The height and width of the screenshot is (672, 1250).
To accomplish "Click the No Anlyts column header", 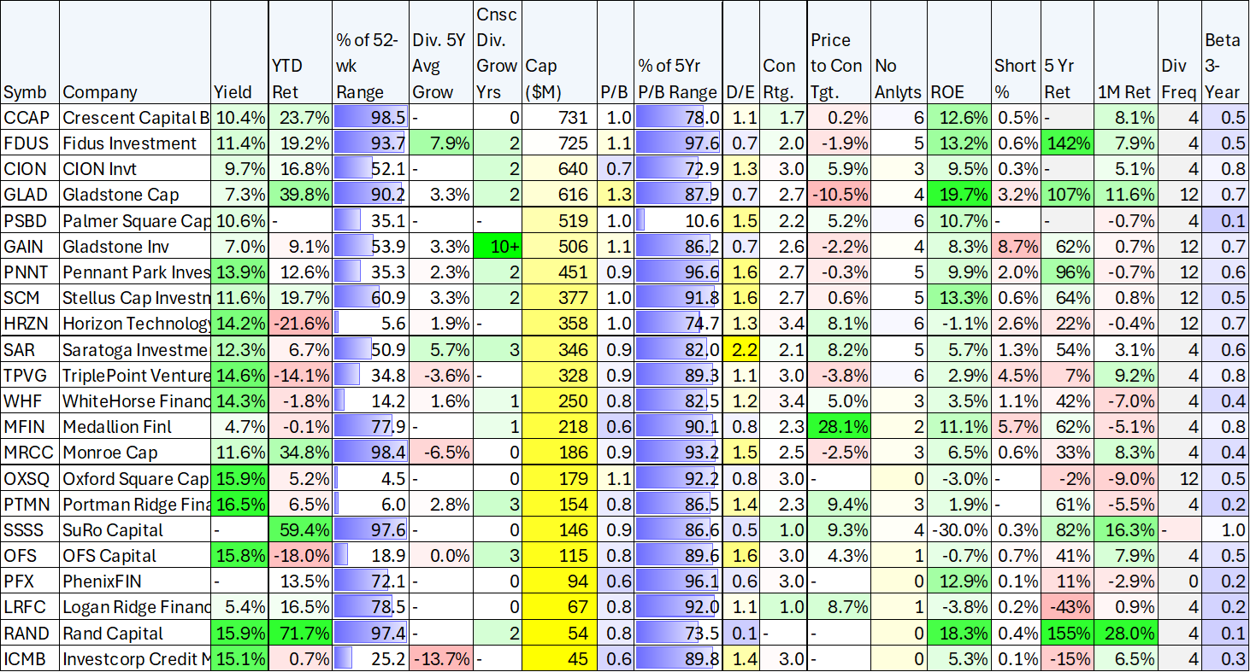I will (899, 53).
